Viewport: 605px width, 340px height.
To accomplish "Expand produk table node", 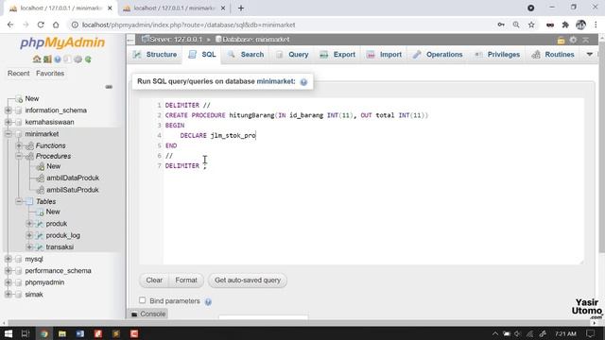I will tap(29, 223).
